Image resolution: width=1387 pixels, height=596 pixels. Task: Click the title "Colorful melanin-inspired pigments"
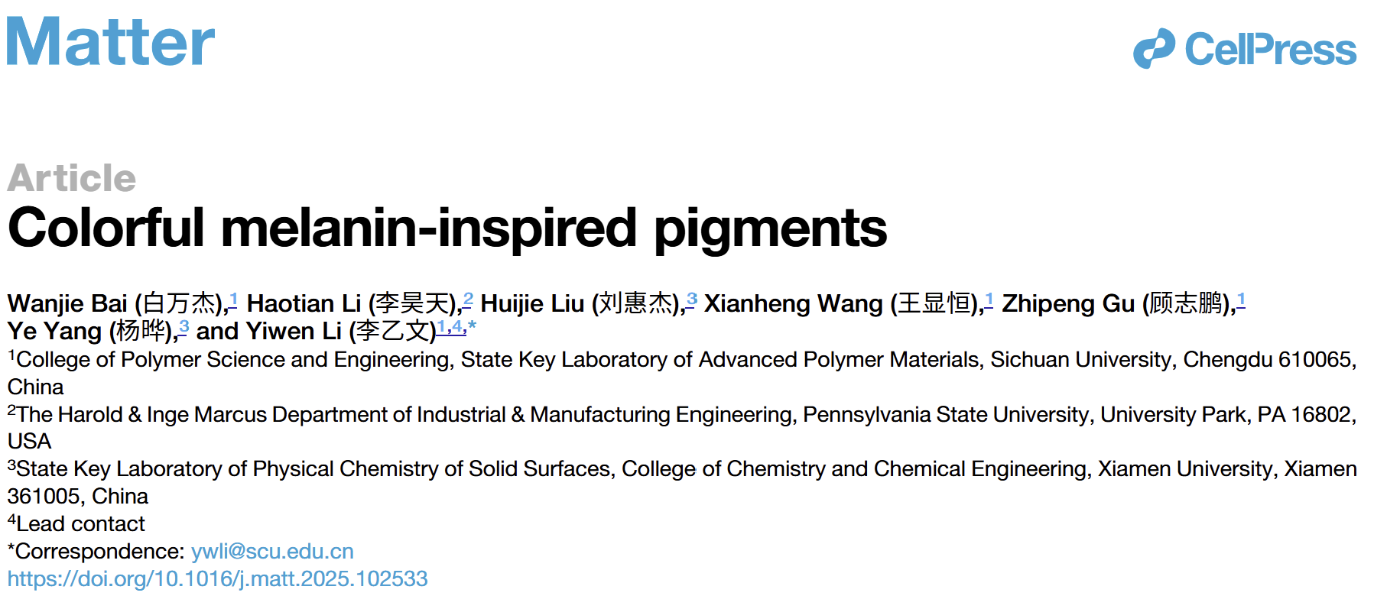click(x=447, y=228)
